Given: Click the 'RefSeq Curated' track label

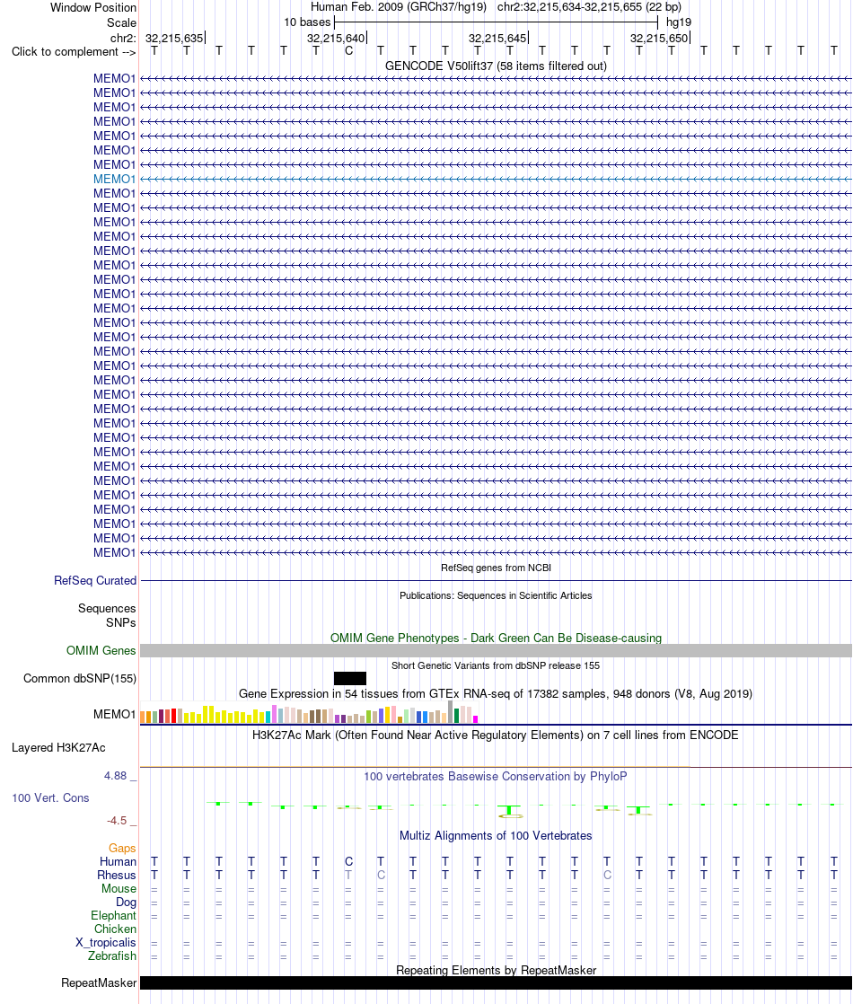Looking at the screenshot, I should coord(95,581).
